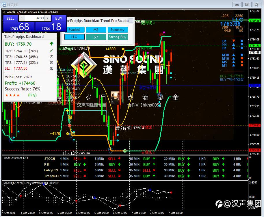Click the MACD(12,26,9) indicator label

pyautogui.click(x=13, y=183)
